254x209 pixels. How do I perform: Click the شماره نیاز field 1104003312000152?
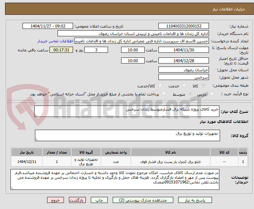[184, 26]
